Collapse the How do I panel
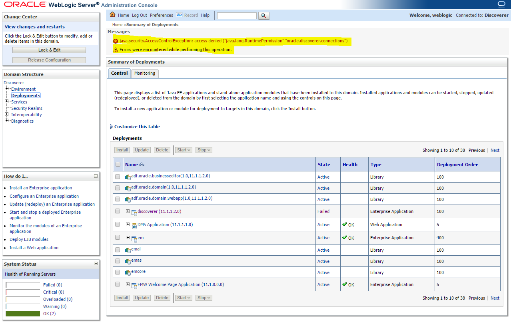The height and width of the screenshot is (324, 511). 96,176
